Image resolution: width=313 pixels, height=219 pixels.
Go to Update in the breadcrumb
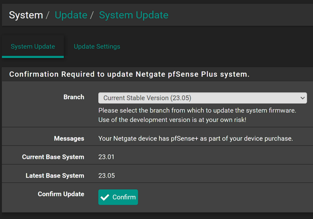click(71, 15)
